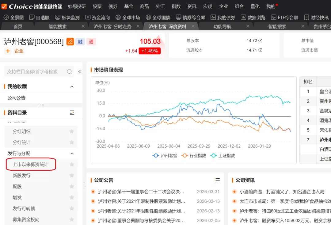Viewport: 331px width, 225px height.
Task: Click orange edit pencil icon beside 泸州老窖
Action: point(70,42)
